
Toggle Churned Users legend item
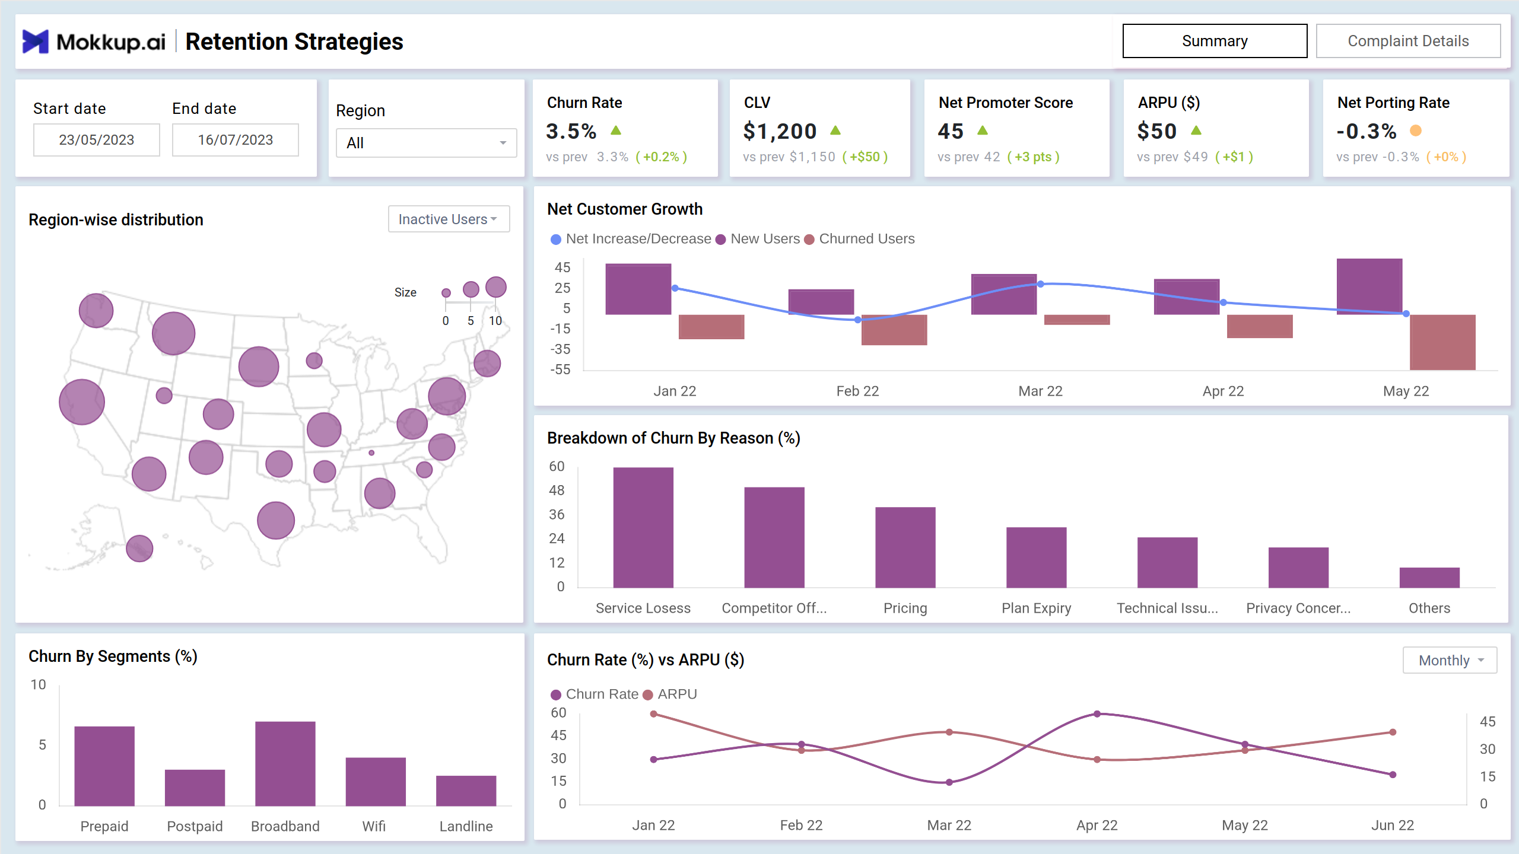coord(860,239)
